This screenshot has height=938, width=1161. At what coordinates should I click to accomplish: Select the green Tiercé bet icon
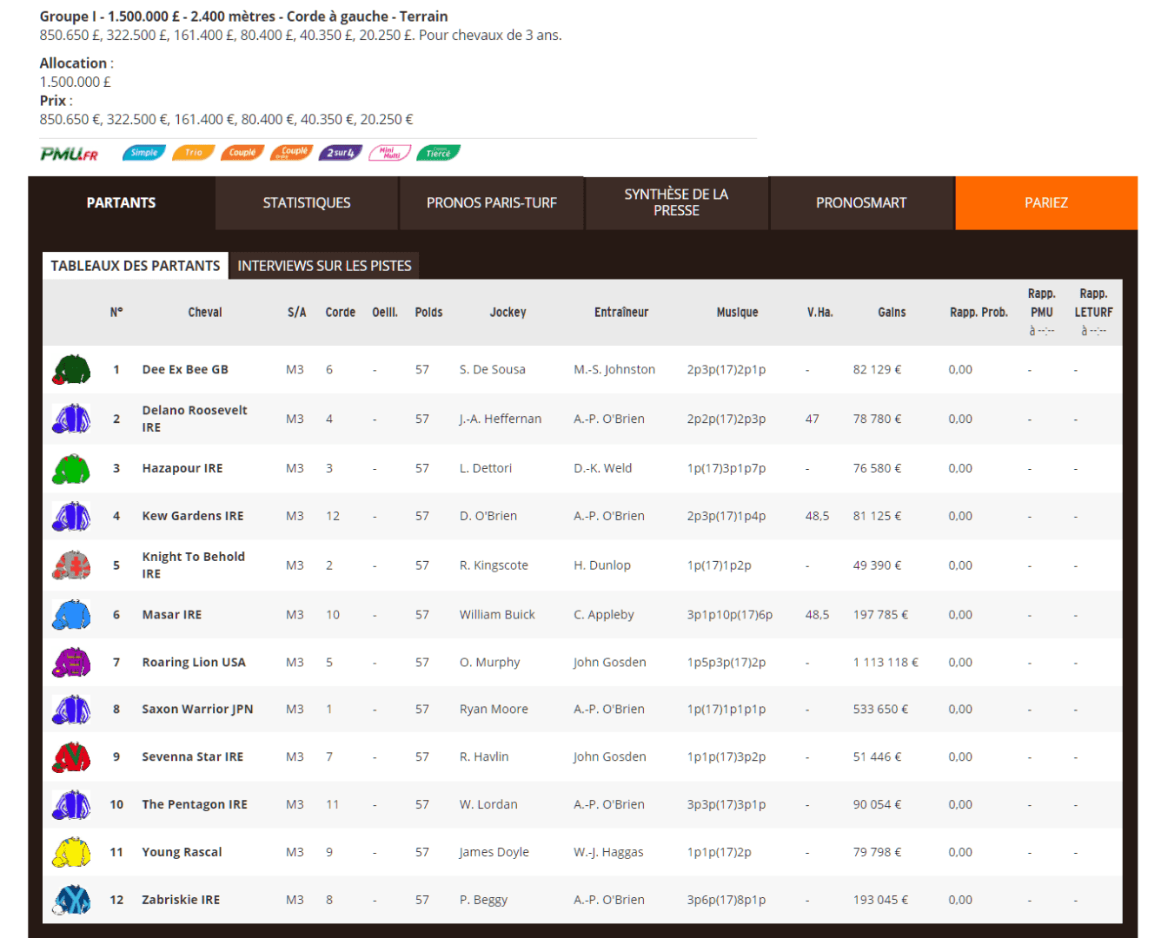pos(438,153)
